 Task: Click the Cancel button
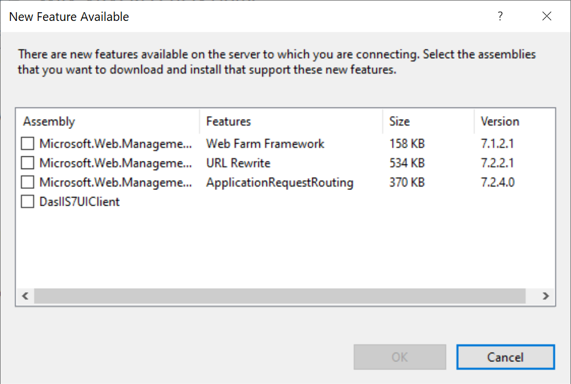tap(505, 357)
